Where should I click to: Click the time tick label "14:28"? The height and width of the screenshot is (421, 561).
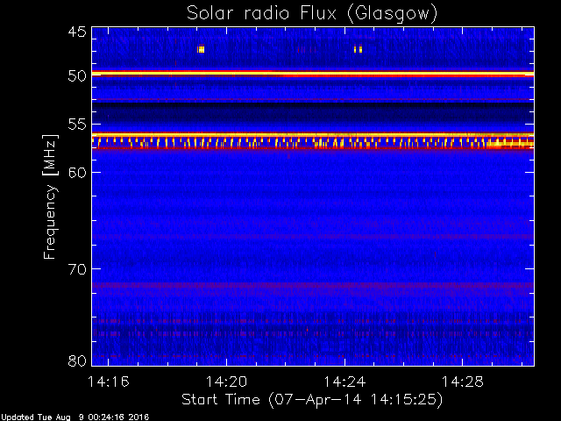463,382
